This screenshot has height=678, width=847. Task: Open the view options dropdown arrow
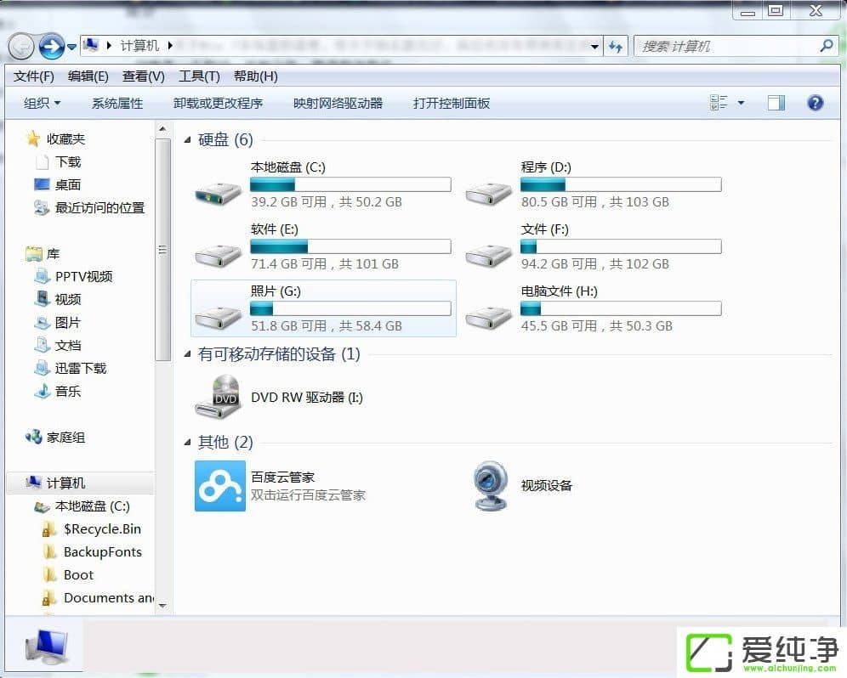pyautogui.click(x=741, y=103)
